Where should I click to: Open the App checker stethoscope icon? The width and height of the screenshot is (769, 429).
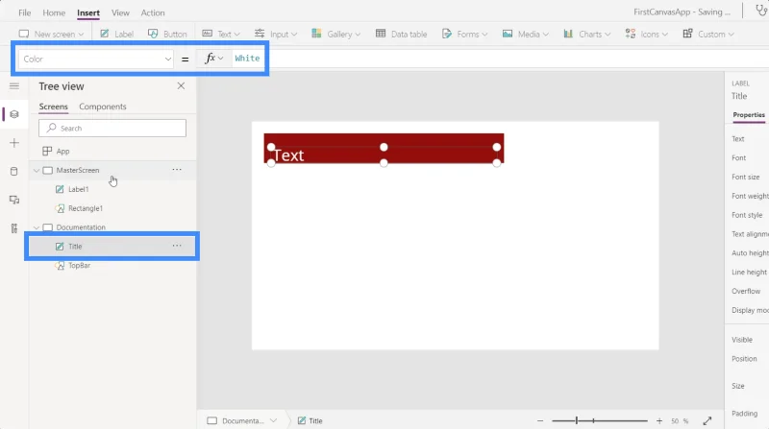coord(760,11)
